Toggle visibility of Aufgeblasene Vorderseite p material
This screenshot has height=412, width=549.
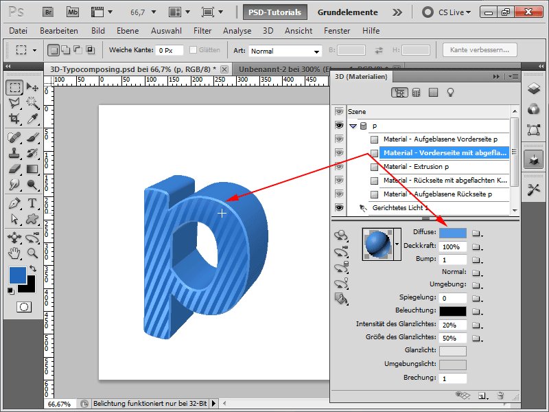[x=338, y=139]
